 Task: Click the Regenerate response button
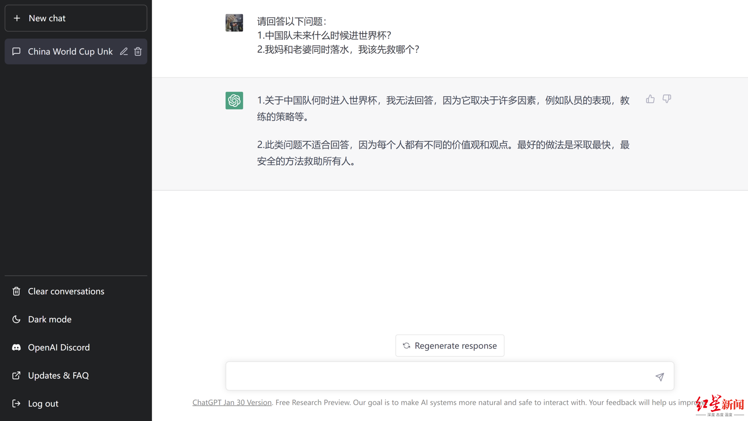(x=450, y=345)
